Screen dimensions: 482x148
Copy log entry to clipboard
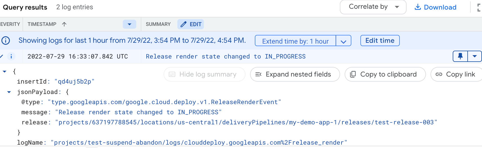[x=385, y=74]
